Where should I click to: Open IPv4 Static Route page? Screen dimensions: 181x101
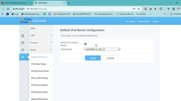38,64
